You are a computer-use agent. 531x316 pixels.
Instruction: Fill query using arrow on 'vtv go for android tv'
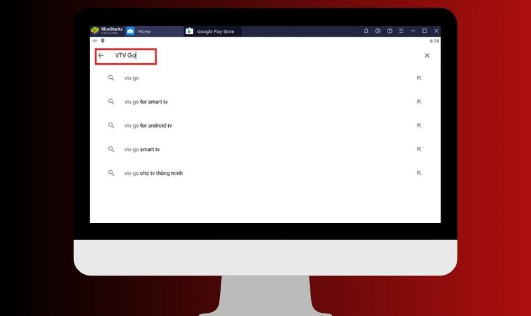click(x=419, y=125)
